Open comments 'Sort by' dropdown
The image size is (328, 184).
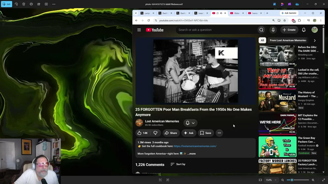point(178,164)
